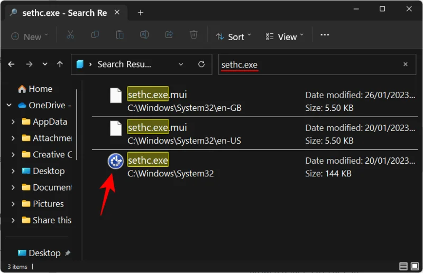Image resolution: width=423 pixels, height=273 pixels.
Task: Expand the Documents folder node
Action: point(13,187)
